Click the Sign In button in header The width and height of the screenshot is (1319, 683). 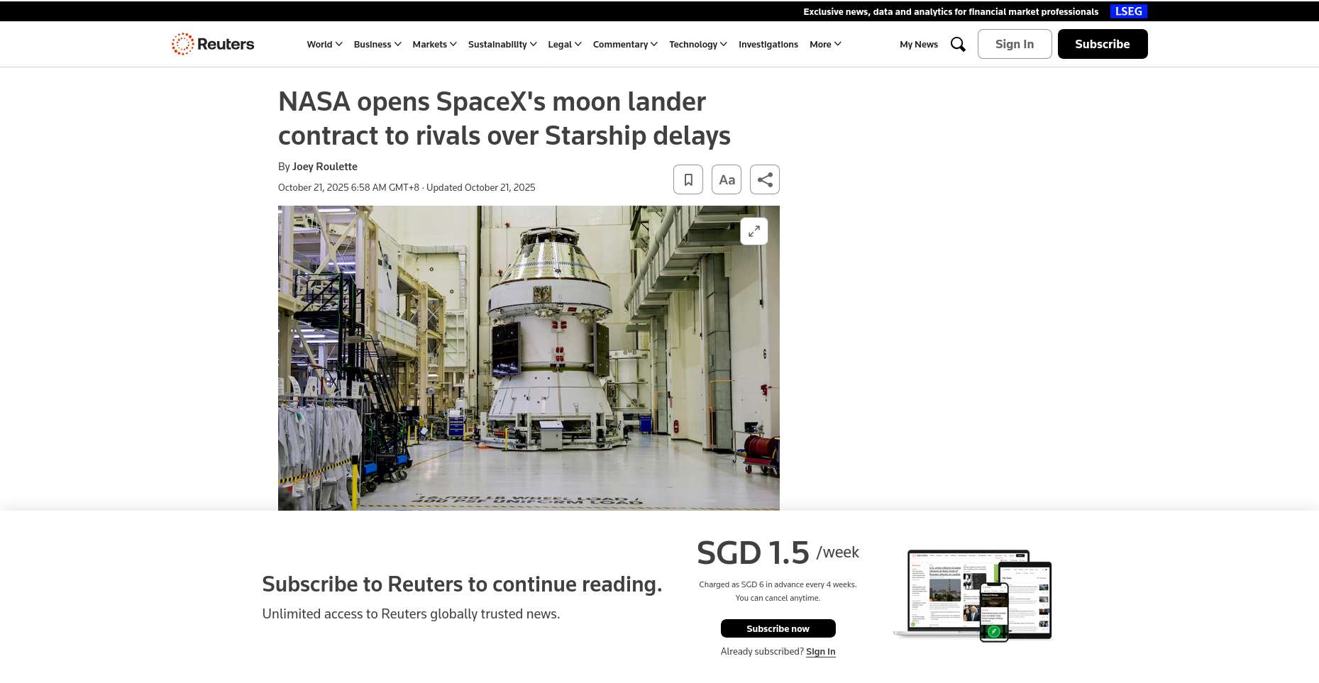click(x=1015, y=44)
